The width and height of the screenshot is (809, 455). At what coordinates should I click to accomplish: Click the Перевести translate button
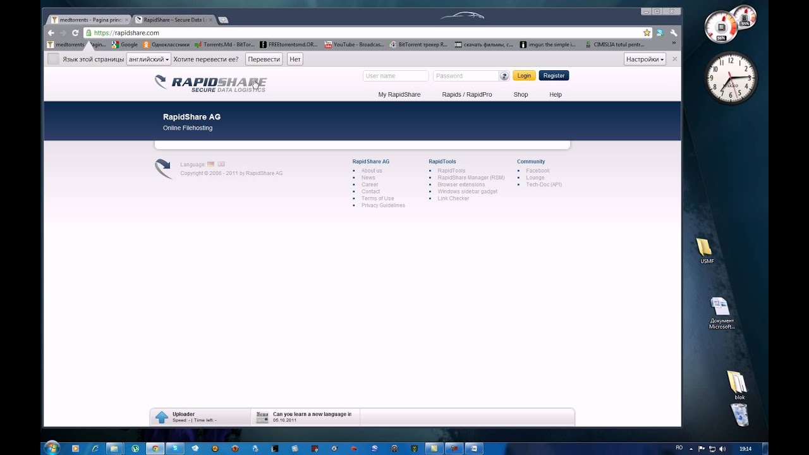[x=264, y=59]
